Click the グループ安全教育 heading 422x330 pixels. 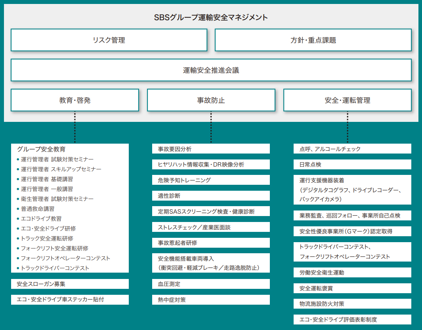click(x=41, y=149)
